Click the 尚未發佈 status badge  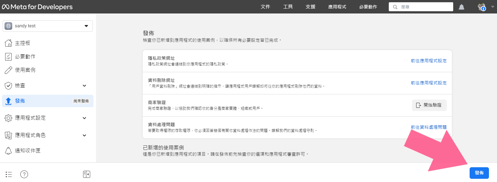[x=81, y=101]
